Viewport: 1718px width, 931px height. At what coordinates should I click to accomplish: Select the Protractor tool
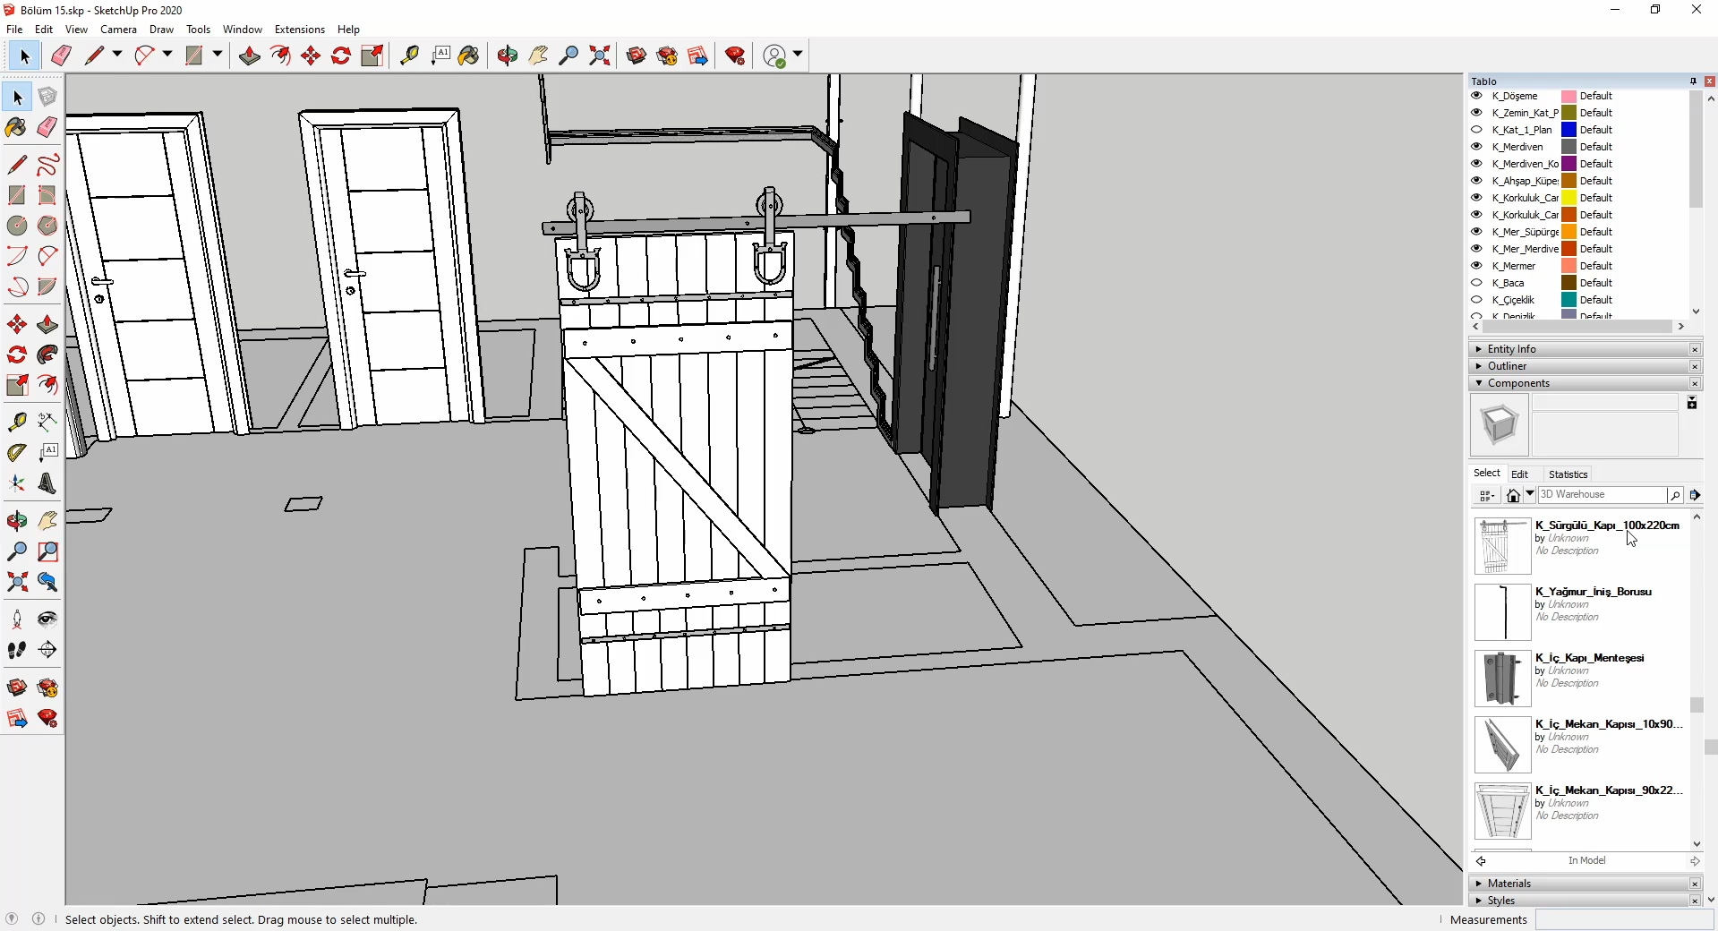click(17, 453)
